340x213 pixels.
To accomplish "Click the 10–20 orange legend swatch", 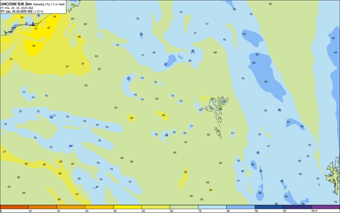I will point(42,207).
